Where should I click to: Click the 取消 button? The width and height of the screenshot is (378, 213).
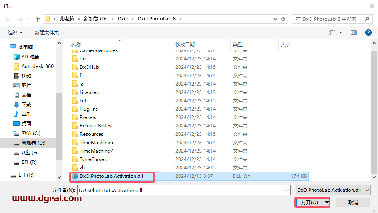(353, 203)
